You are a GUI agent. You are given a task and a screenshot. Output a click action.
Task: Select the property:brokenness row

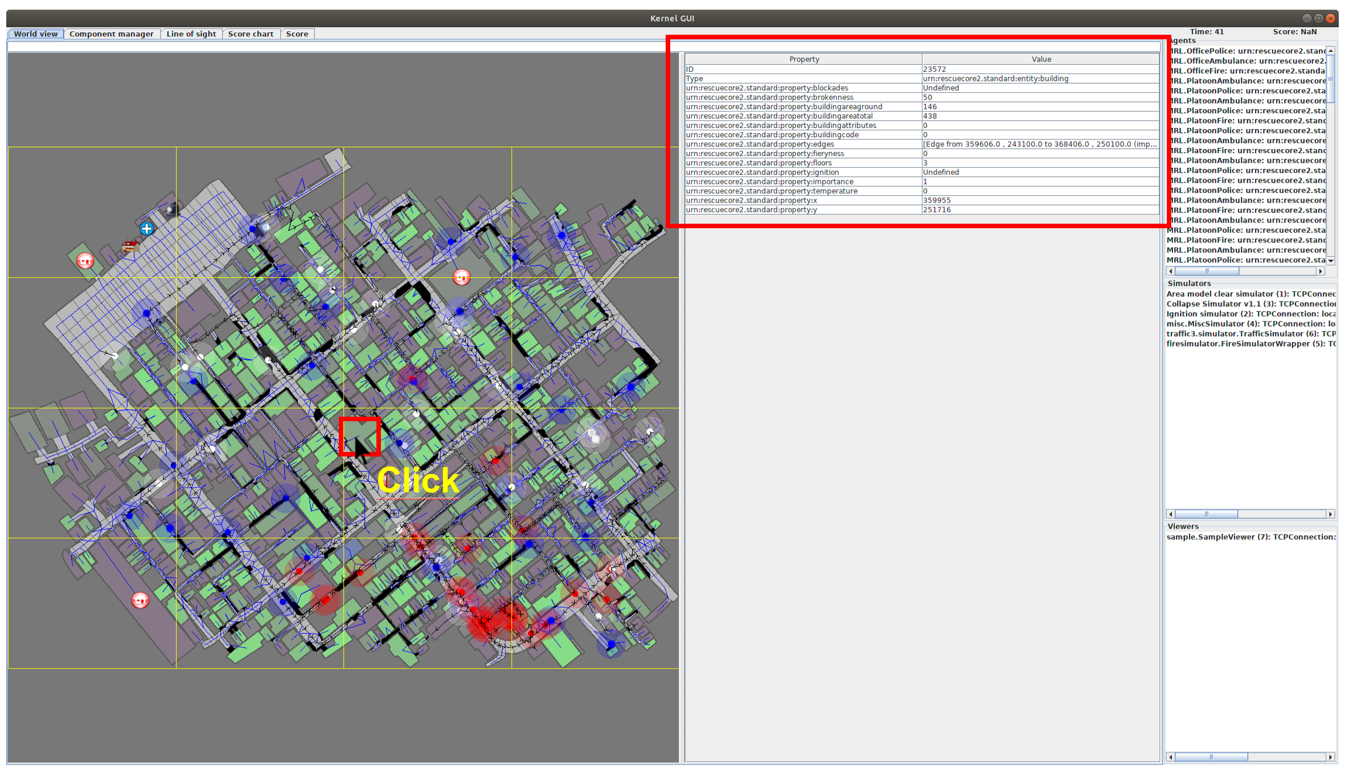(x=922, y=97)
